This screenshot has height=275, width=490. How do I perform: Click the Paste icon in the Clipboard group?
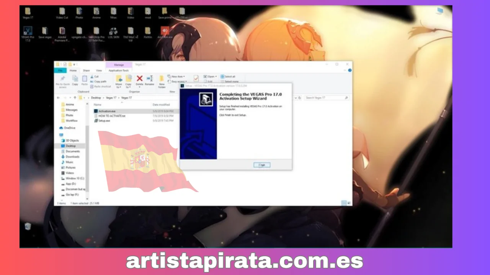(x=84, y=78)
